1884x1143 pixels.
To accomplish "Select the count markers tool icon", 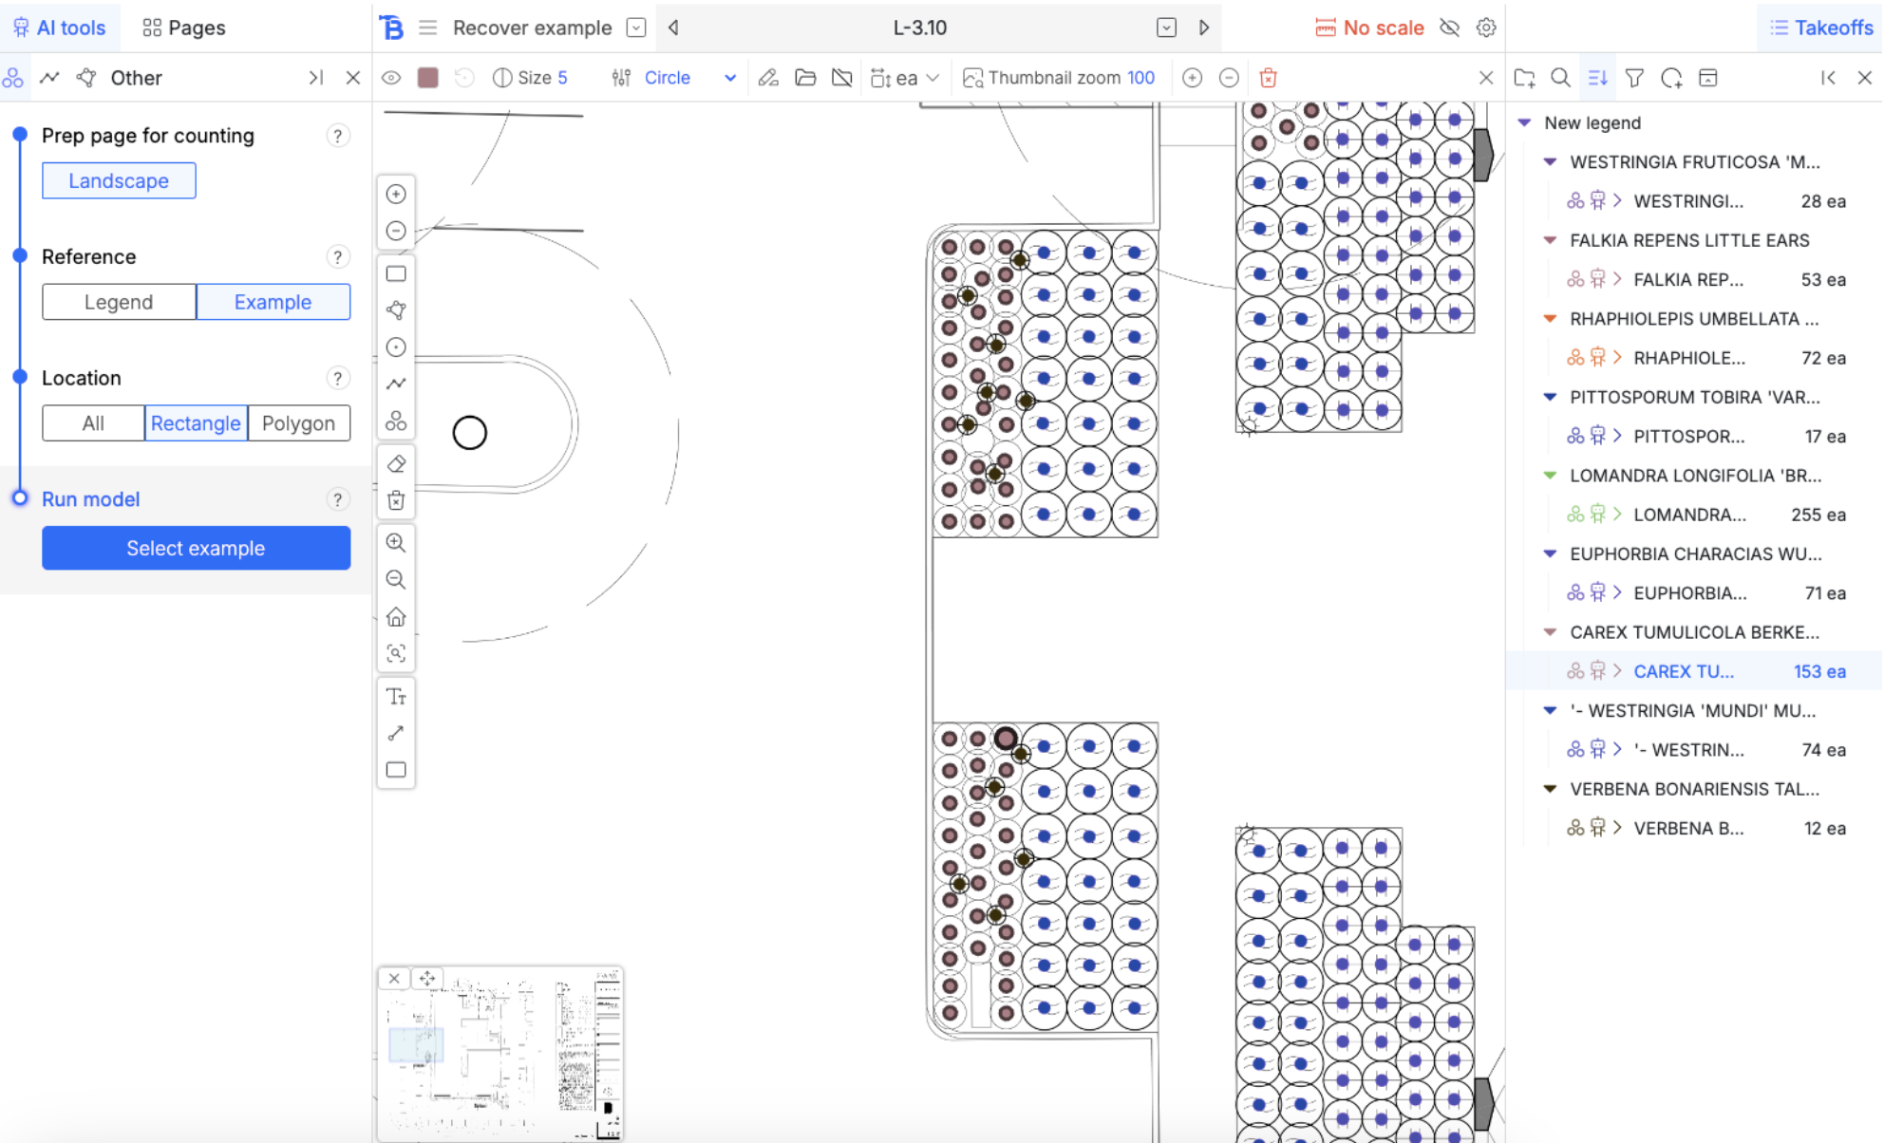I will click(396, 421).
